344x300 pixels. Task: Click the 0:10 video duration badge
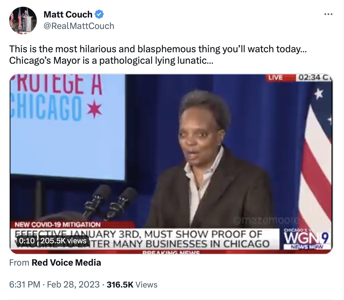pyautogui.click(x=27, y=241)
